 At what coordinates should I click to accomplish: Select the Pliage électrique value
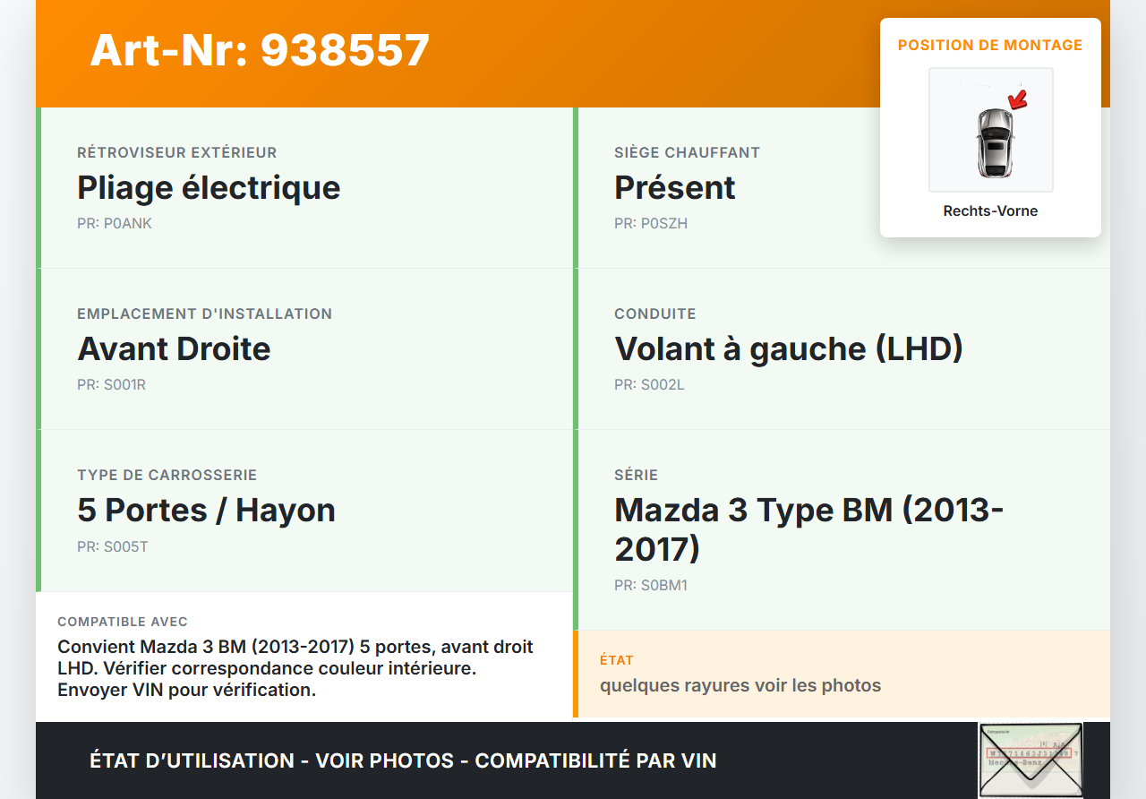(x=209, y=188)
